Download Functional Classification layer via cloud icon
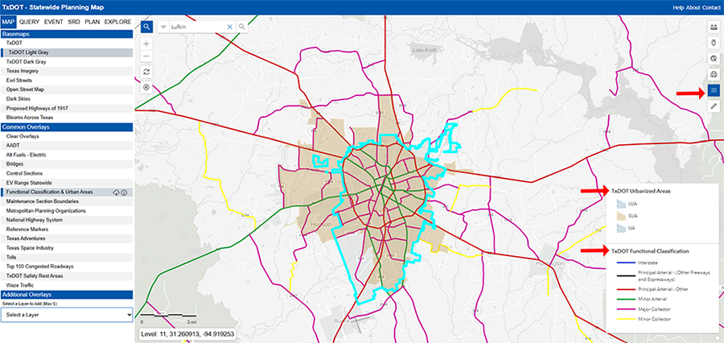 pyautogui.click(x=117, y=192)
